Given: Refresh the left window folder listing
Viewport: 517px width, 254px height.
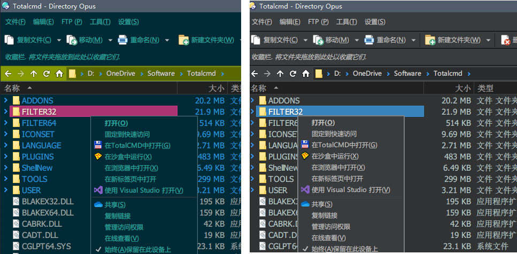Looking at the screenshot, I should (46, 74).
